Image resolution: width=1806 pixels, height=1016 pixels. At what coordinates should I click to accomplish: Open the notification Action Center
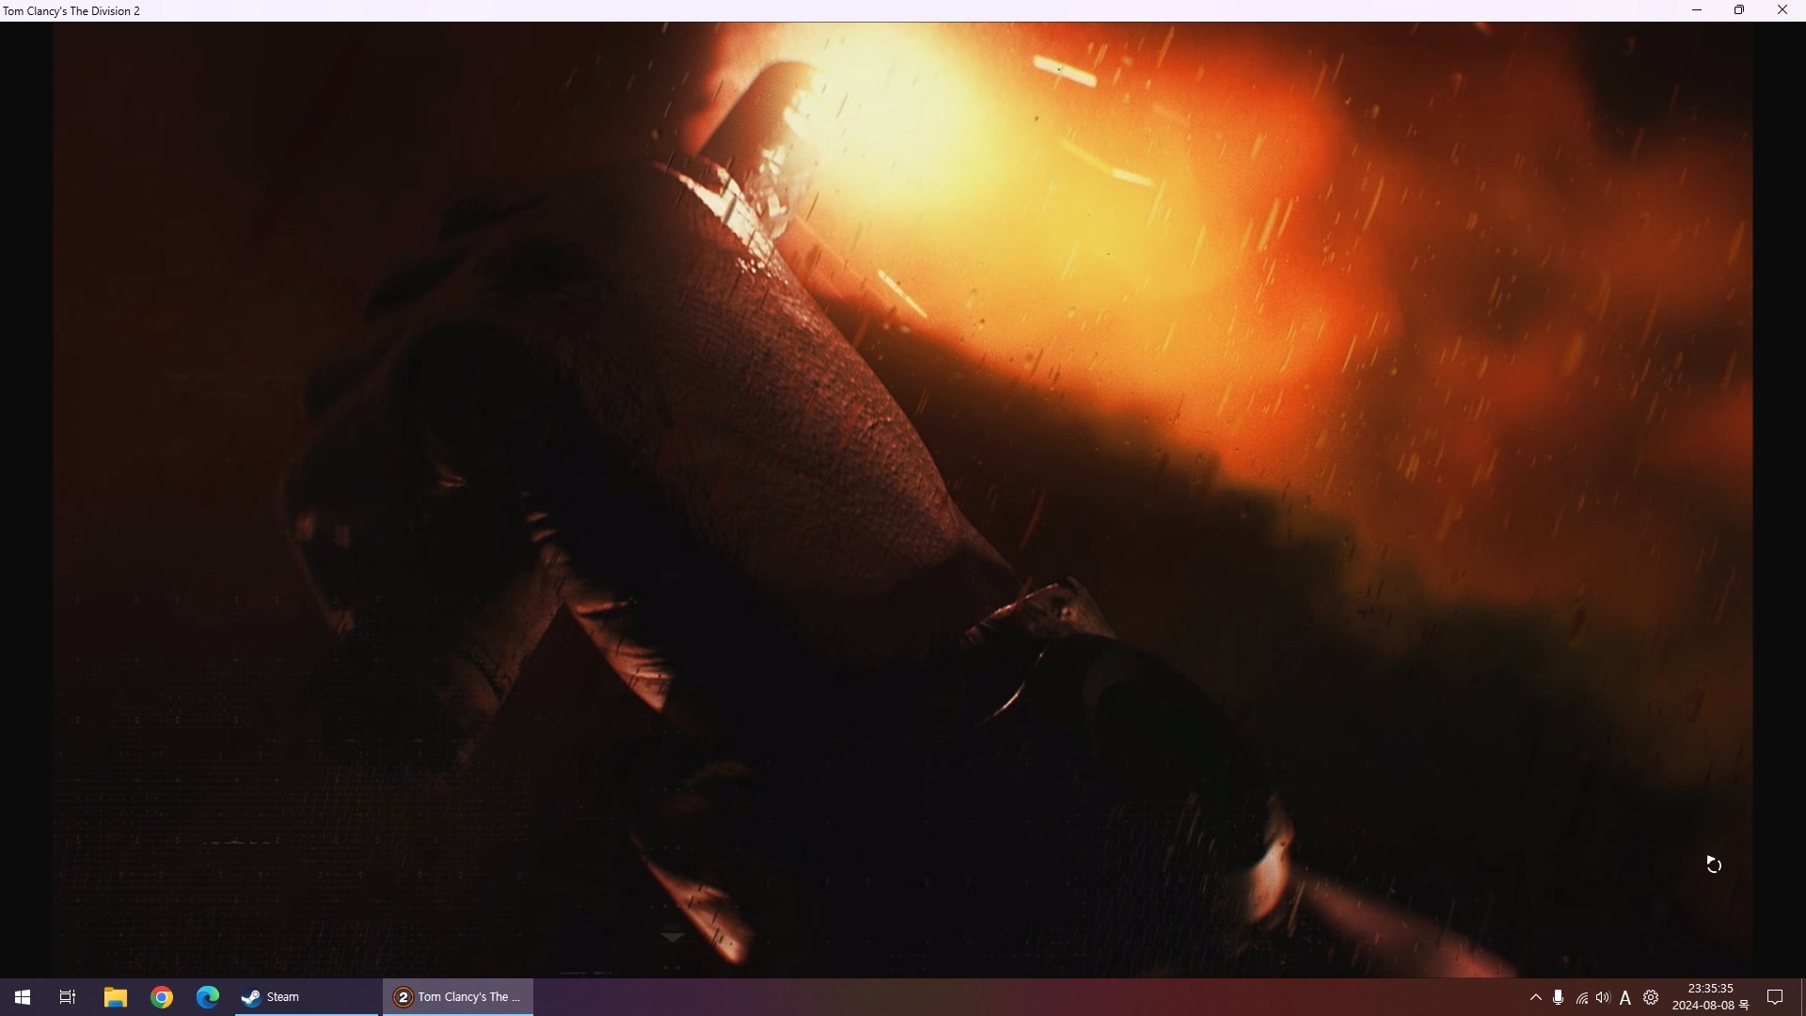tap(1775, 997)
